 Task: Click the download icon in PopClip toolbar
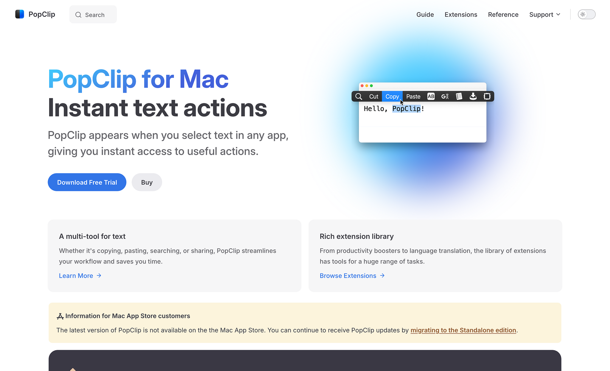pyautogui.click(x=473, y=96)
